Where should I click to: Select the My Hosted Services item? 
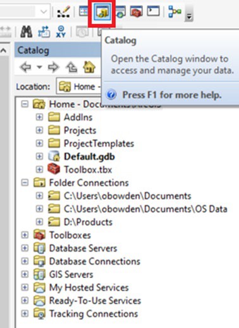(89, 288)
